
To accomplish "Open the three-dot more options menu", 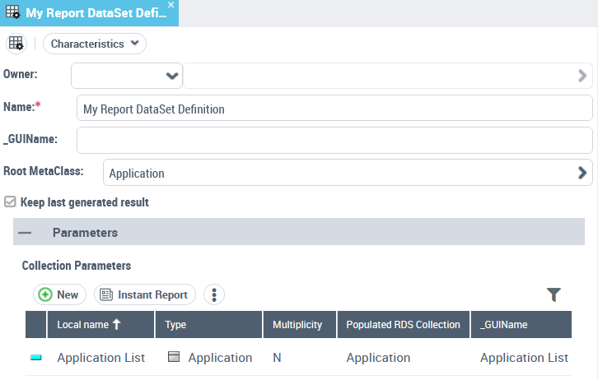I will coord(213,294).
